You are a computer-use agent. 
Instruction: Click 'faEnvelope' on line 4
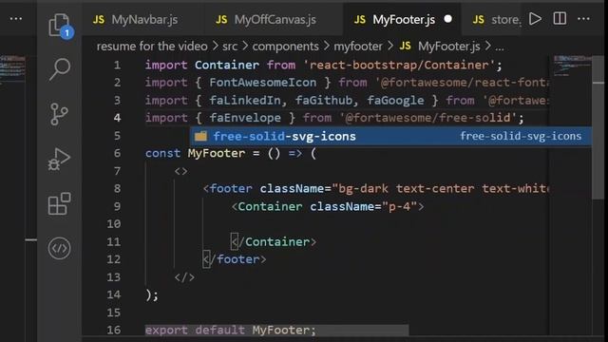tap(245, 118)
